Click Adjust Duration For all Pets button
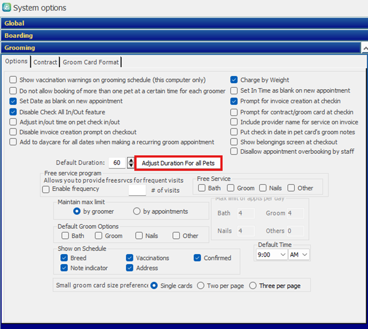The image size is (368, 329). click(178, 163)
